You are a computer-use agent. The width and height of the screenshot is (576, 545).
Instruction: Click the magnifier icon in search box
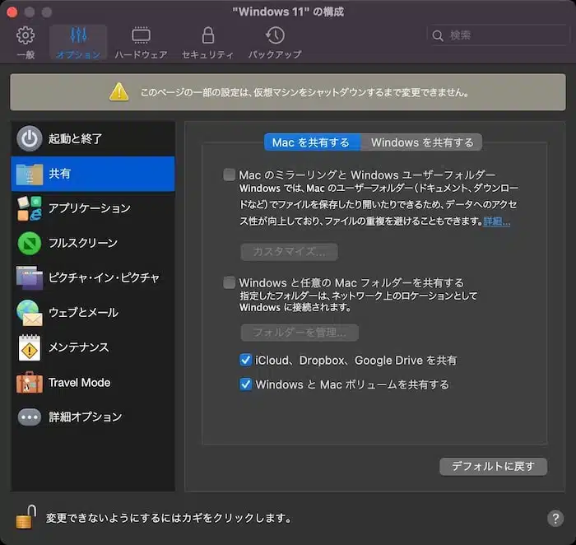tap(438, 35)
